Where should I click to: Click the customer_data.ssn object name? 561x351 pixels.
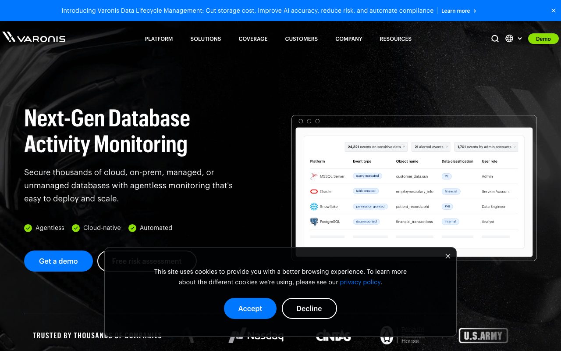(x=412, y=176)
